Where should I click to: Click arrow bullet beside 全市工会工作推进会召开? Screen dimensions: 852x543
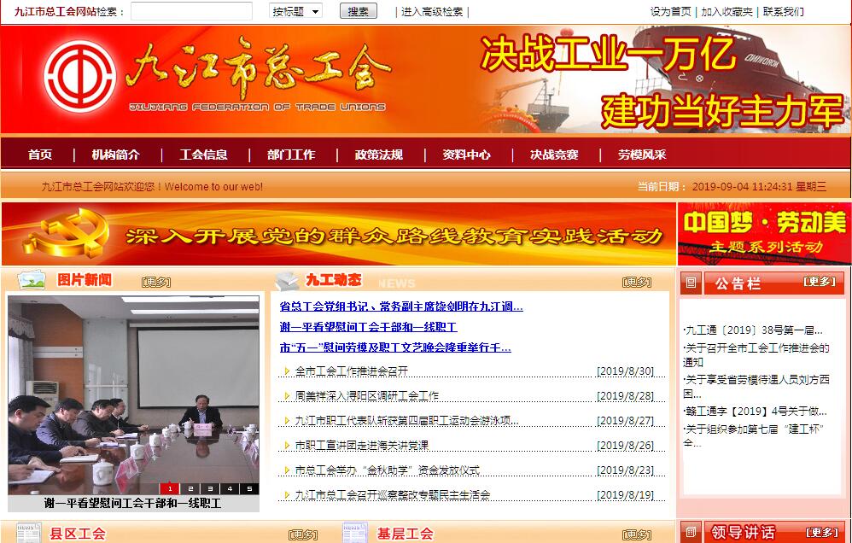[287, 371]
